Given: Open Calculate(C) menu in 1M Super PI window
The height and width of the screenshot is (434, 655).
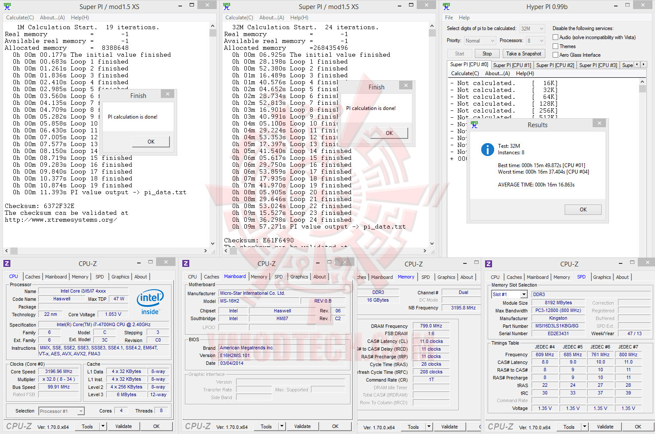Looking at the screenshot, I should tap(20, 18).
